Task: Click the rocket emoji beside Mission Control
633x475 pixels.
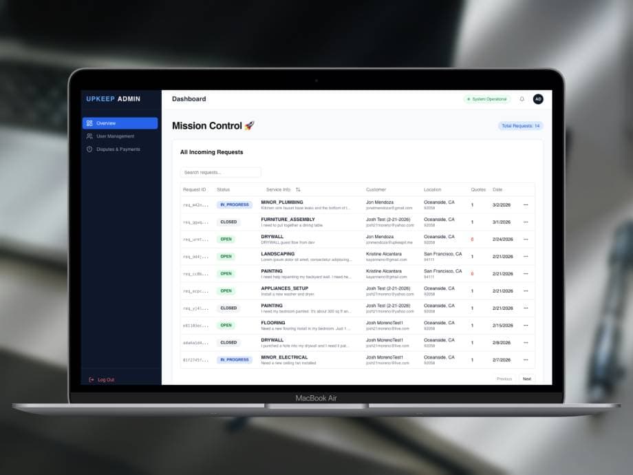Action: point(248,125)
